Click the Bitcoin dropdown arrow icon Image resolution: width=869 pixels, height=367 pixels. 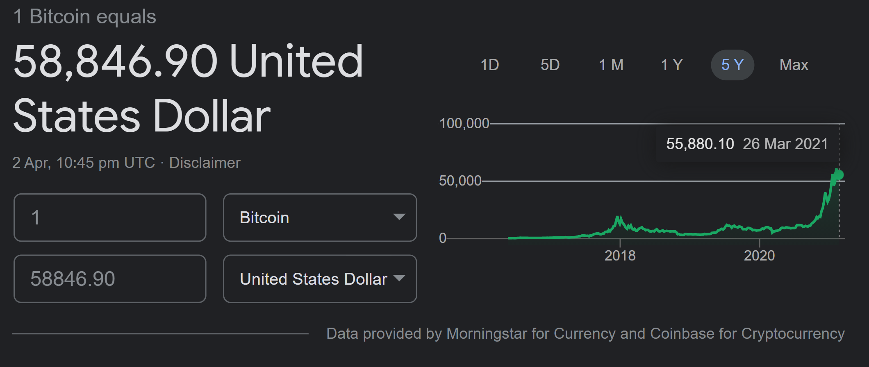pos(399,217)
